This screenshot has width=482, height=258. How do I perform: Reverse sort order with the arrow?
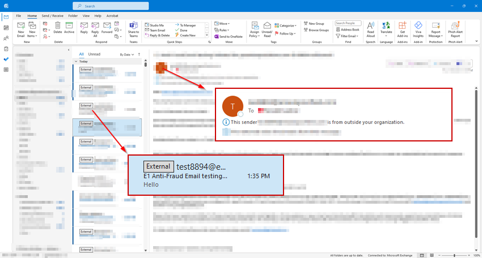click(x=139, y=54)
